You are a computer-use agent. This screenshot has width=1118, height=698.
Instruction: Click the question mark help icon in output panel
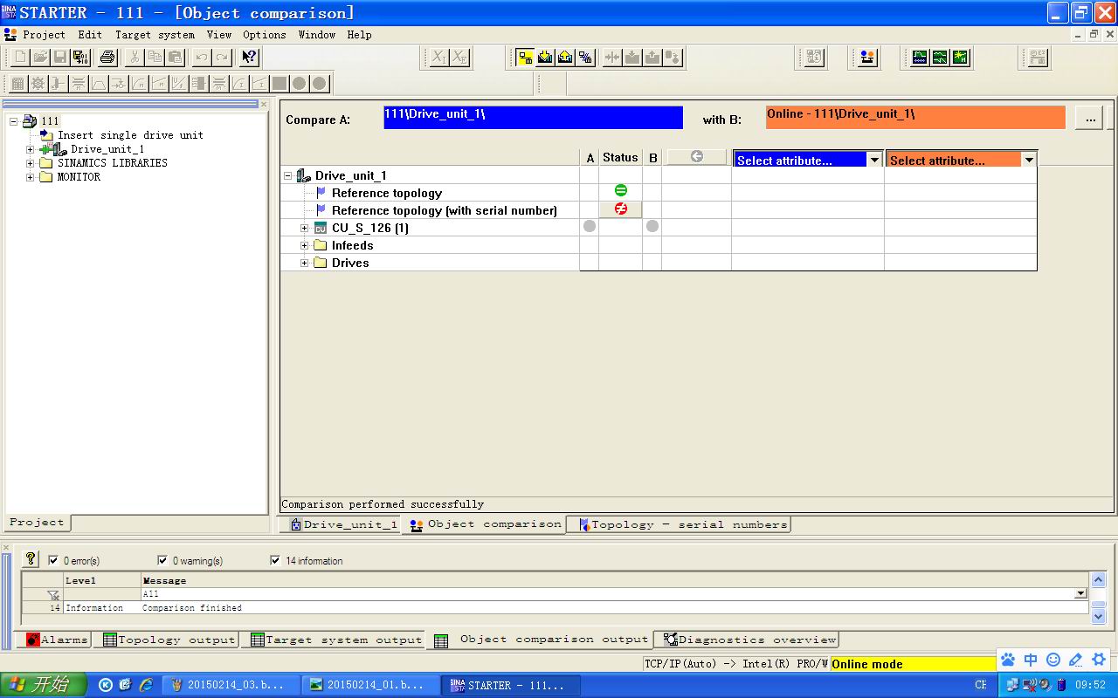tap(31, 558)
